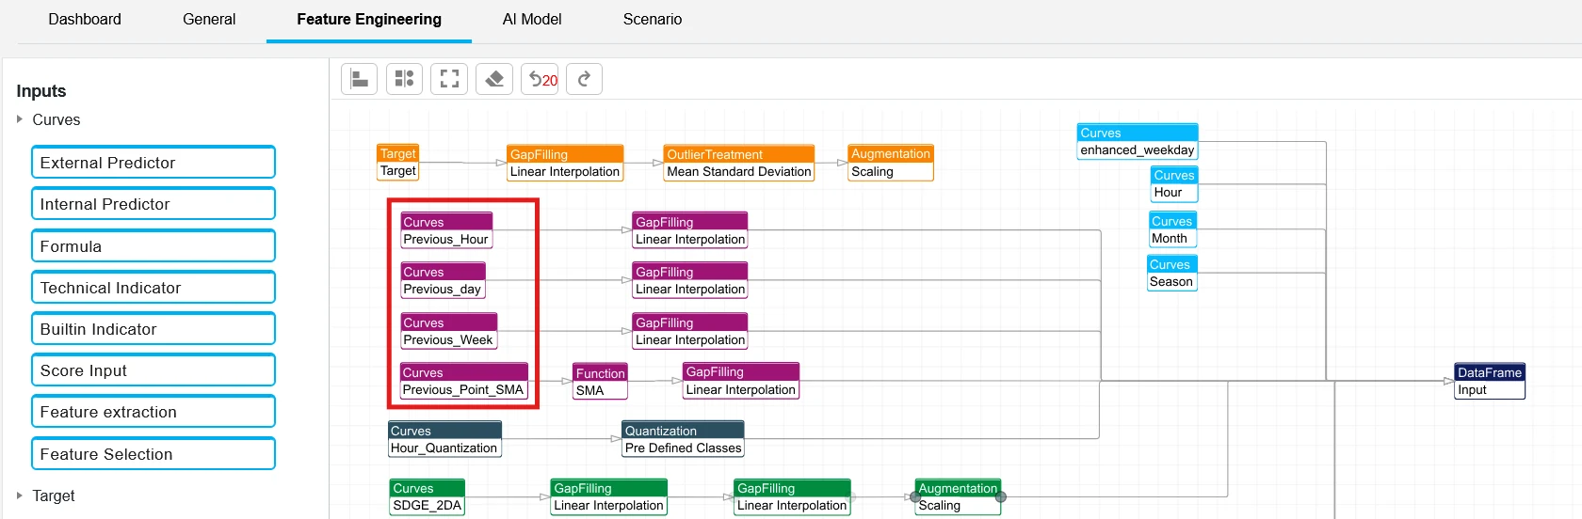Select the Feature Engineering tab
1582x519 pixels.
pyautogui.click(x=369, y=20)
